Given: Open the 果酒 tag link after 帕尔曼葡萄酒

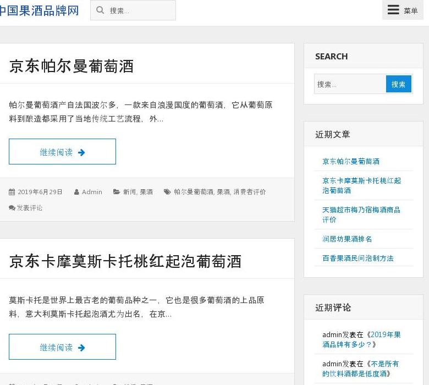Looking at the screenshot, I should (223, 192).
